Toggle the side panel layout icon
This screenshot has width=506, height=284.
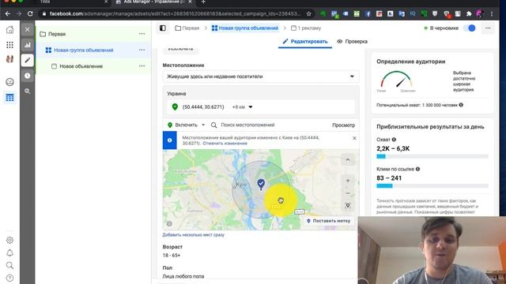coord(163,28)
